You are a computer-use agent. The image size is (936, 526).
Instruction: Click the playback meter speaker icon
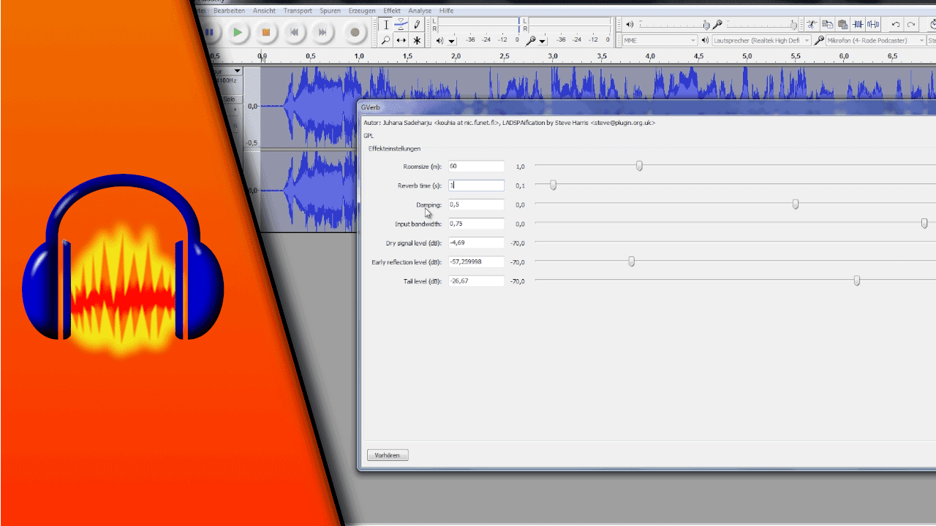[439, 40]
